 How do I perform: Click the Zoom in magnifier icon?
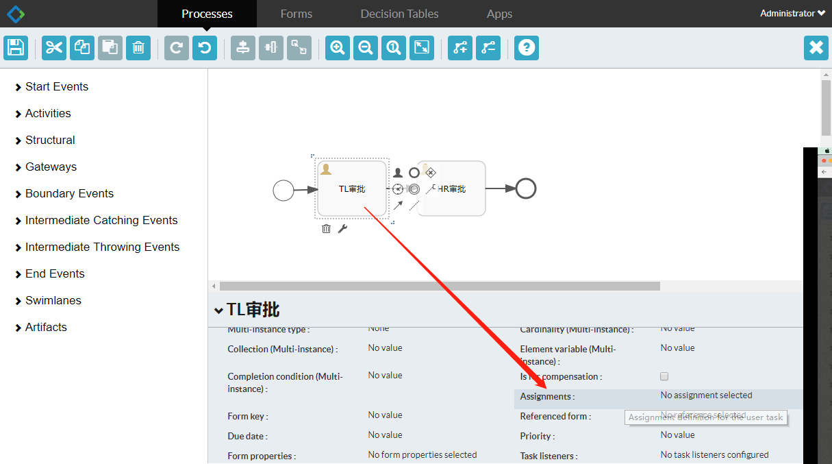(338, 47)
